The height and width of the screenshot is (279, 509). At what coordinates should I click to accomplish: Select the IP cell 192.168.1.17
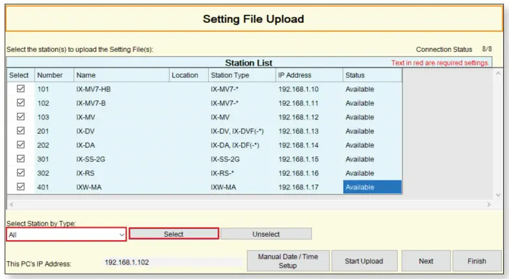309,187
